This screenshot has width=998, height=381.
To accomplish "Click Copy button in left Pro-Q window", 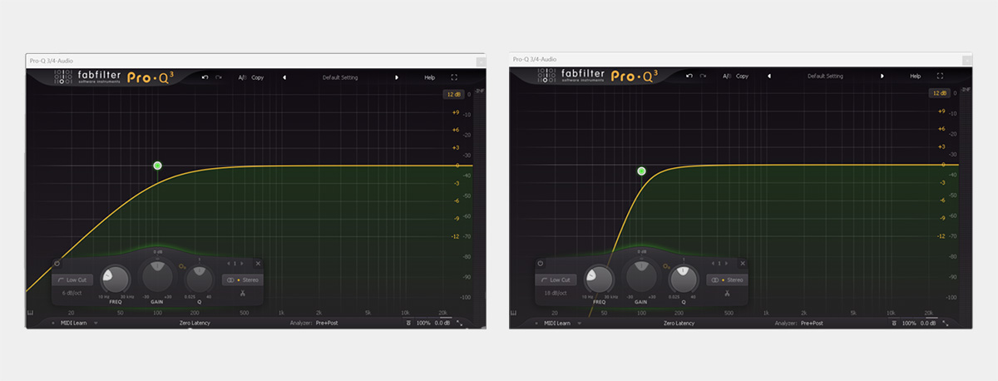I will tap(258, 77).
